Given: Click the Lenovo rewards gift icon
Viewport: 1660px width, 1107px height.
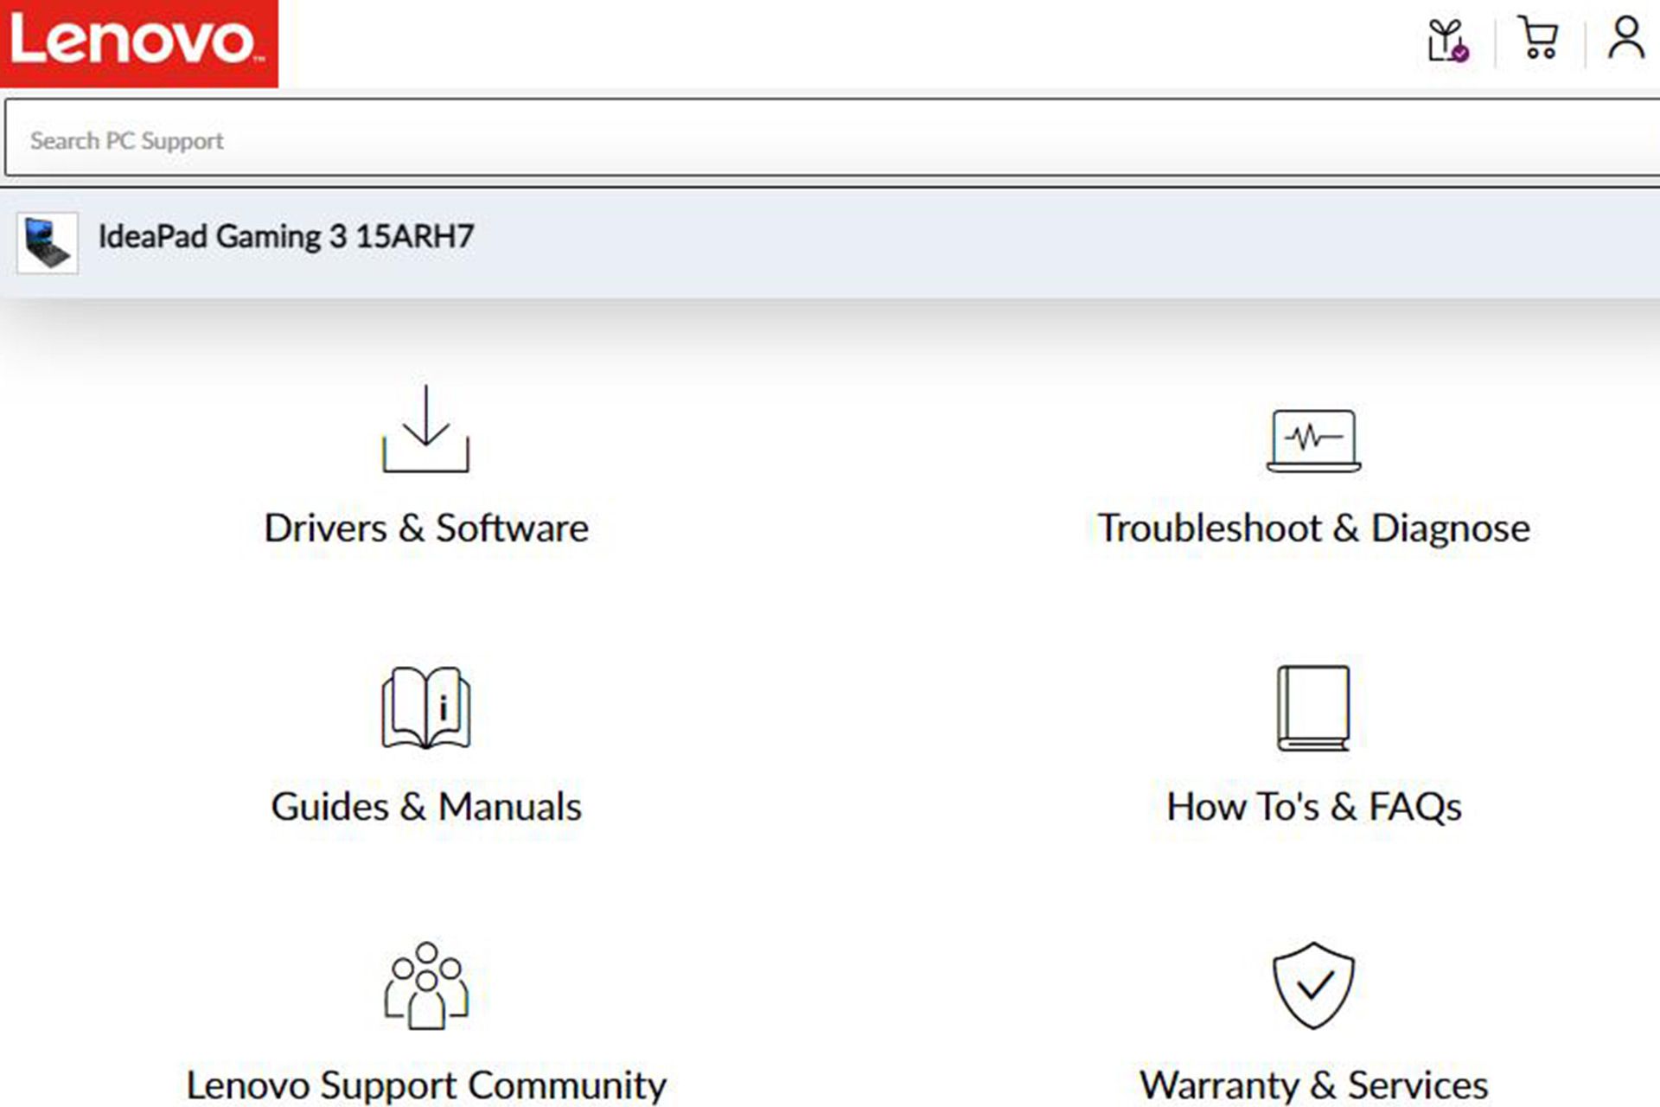Looking at the screenshot, I should (1446, 40).
